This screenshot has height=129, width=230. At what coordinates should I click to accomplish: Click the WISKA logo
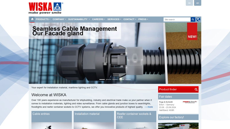click(x=46, y=8)
